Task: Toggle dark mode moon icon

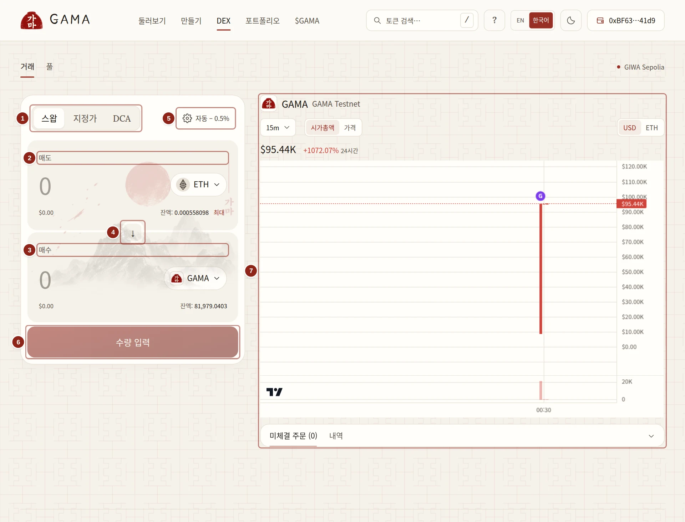Action: coord(571,20)
